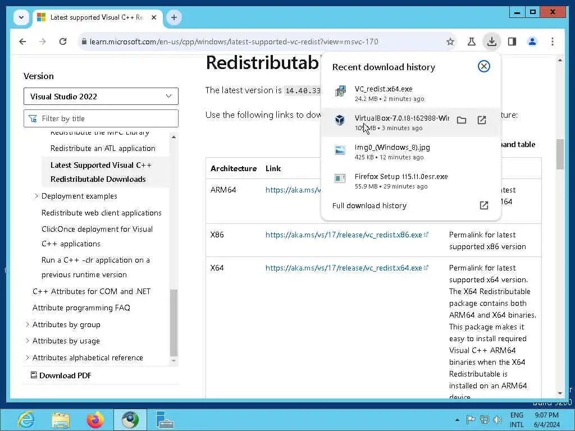Open the VirtualBox download file icon
The width and height of the screenshot is (575, 431).
[481, 120]
